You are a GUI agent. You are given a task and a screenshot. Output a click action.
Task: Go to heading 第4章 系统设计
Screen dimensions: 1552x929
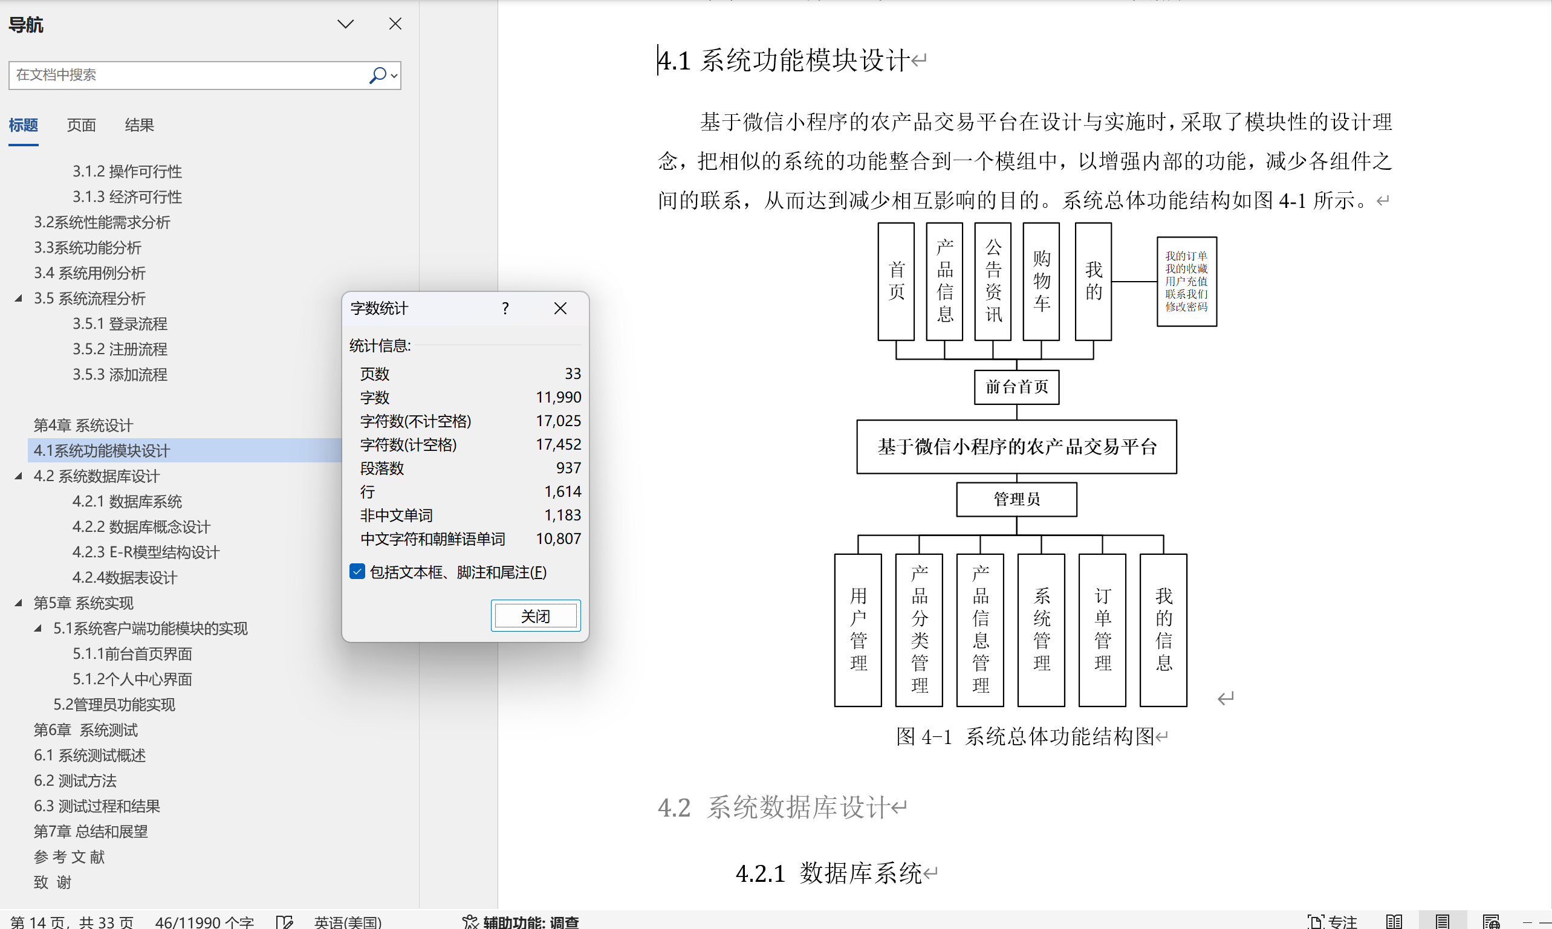[x=83, y=425]
